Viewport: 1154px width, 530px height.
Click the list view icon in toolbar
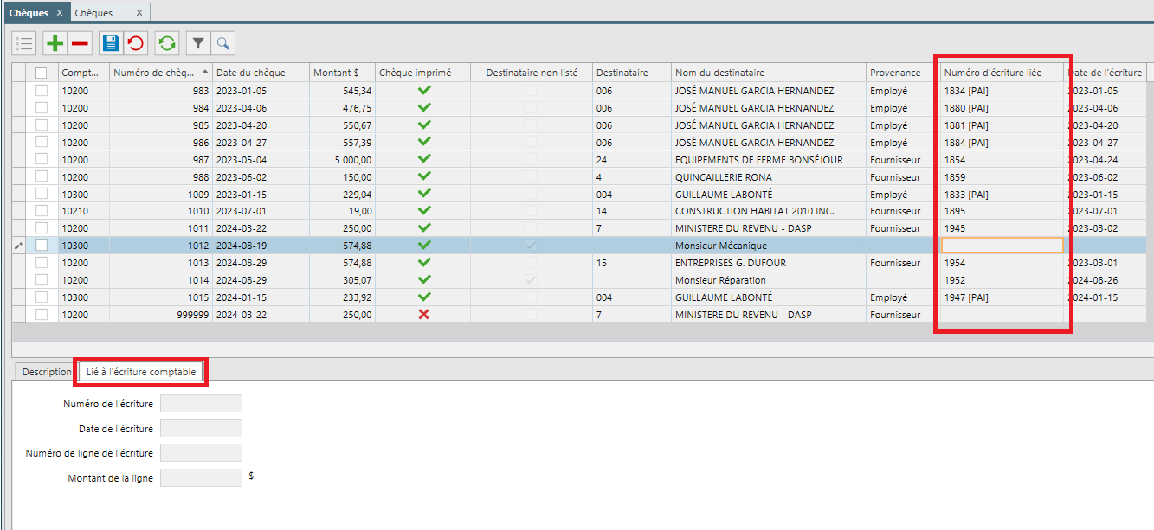[x=24, y=43]
